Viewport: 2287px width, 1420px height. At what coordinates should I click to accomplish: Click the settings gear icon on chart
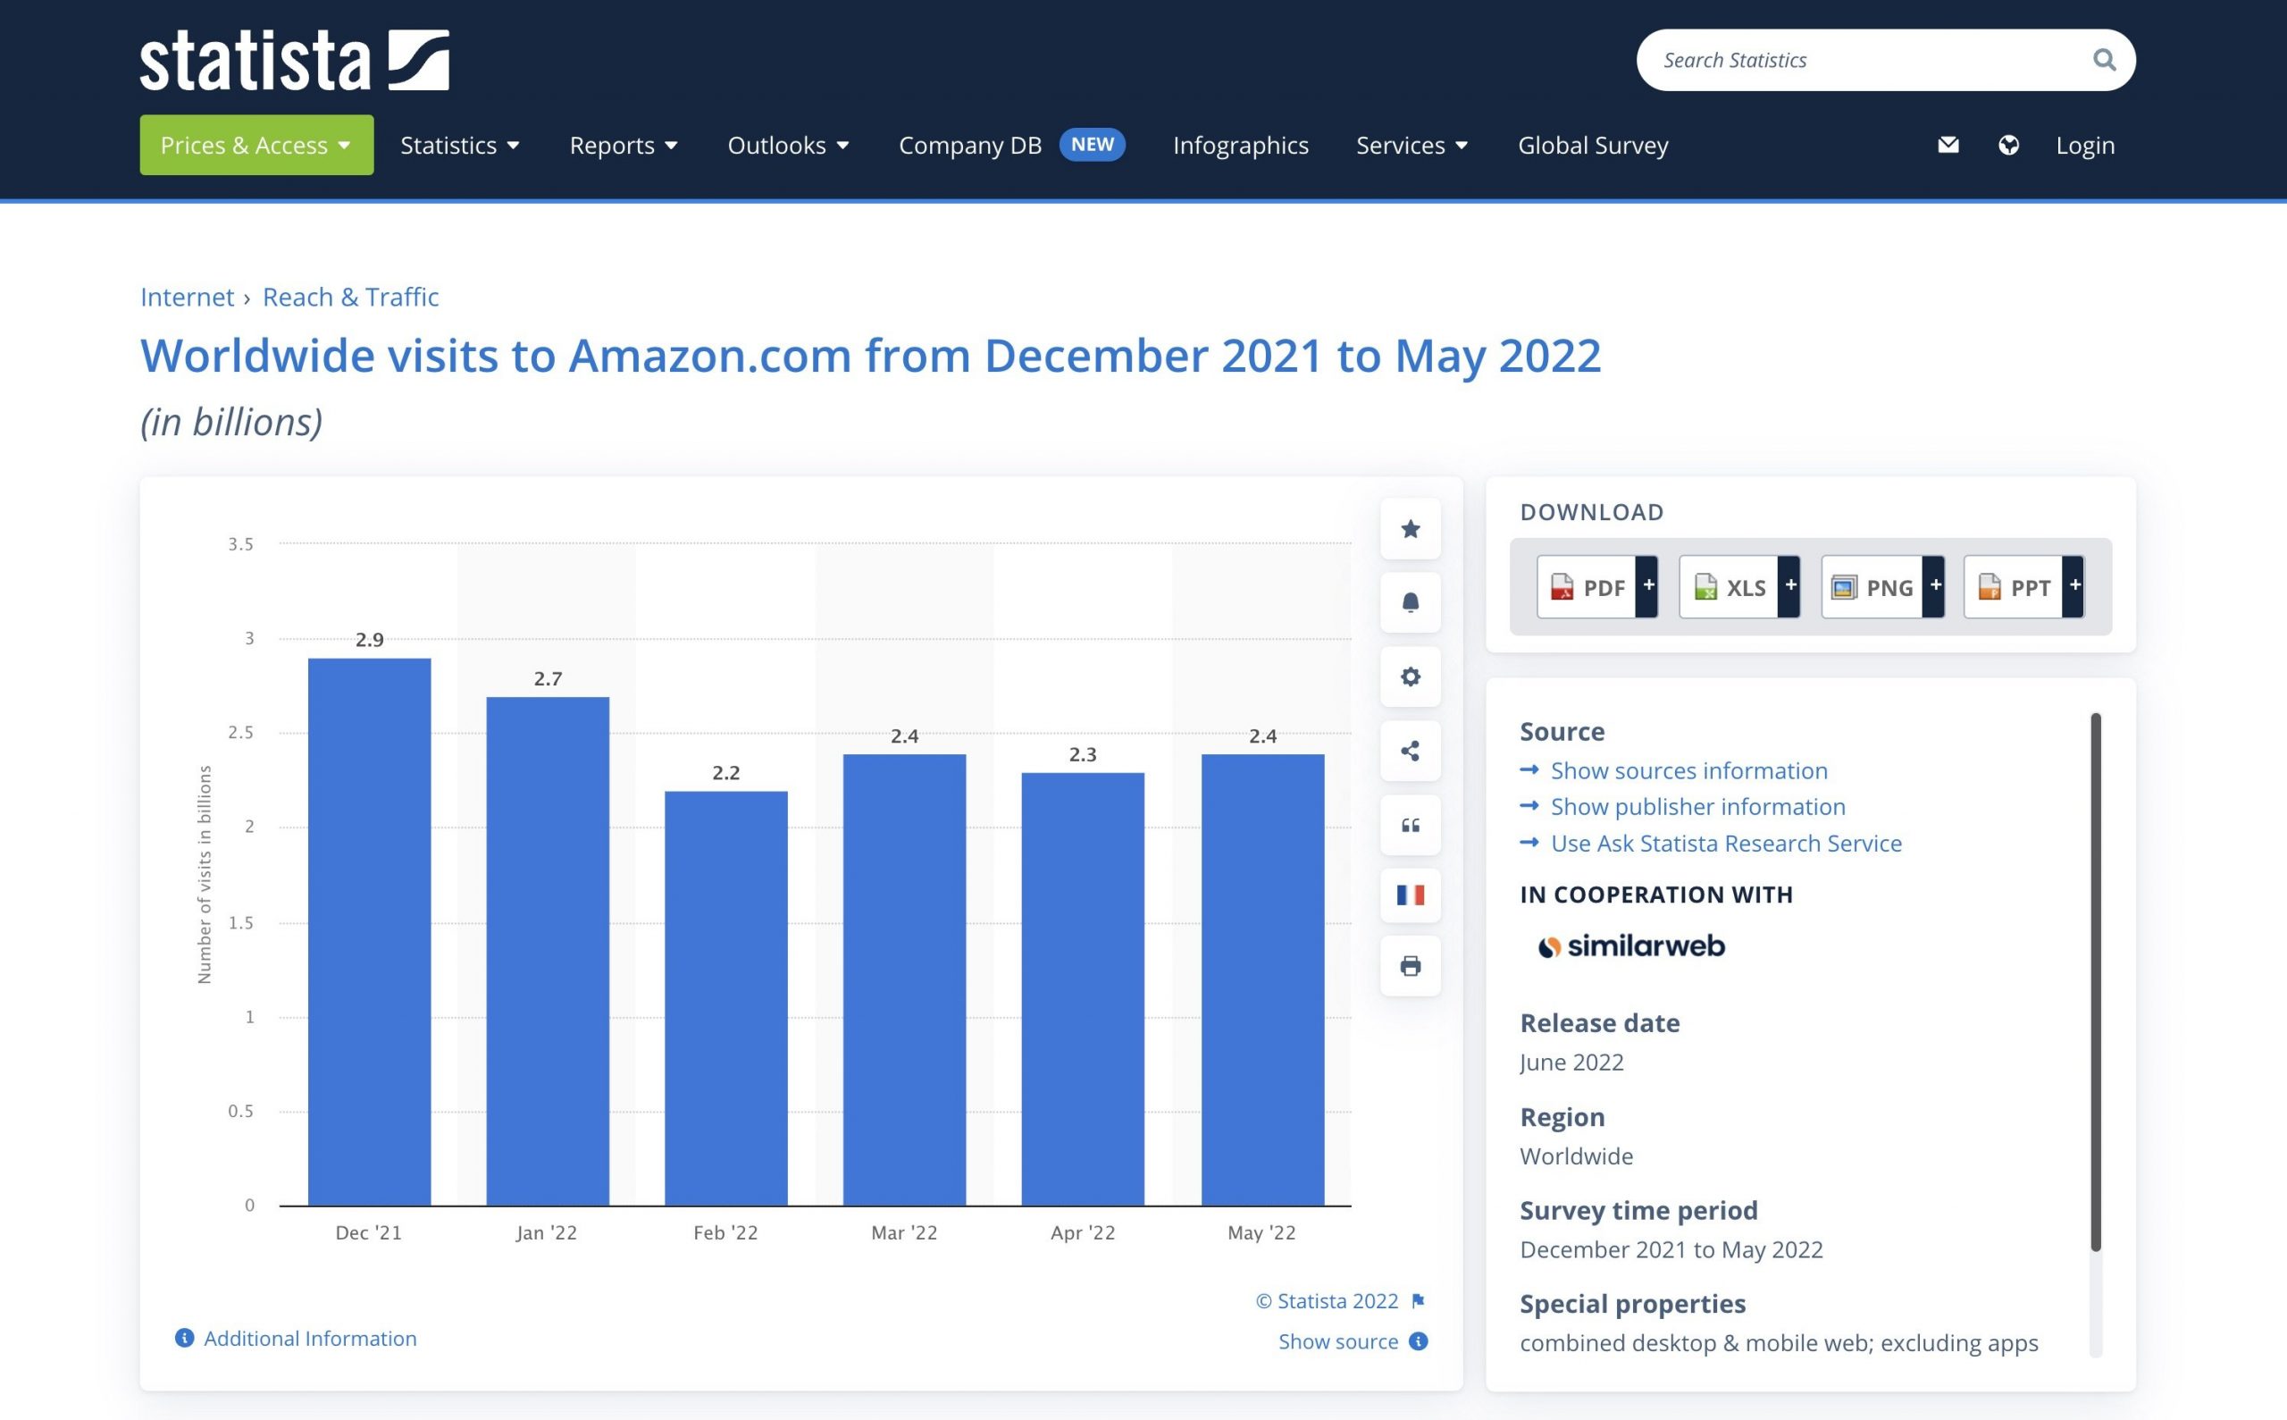click(1409, 676)
